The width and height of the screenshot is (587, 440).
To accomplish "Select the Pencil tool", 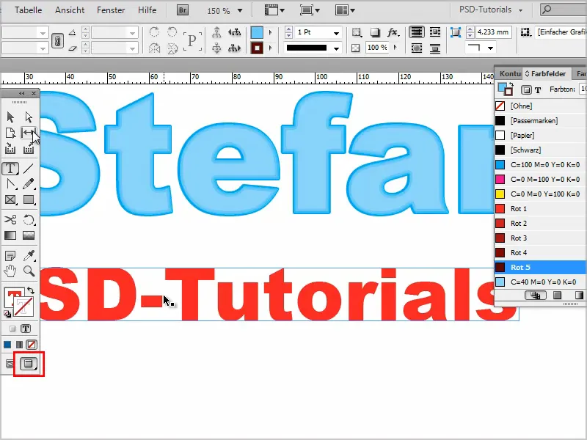I will coord(29,184).
